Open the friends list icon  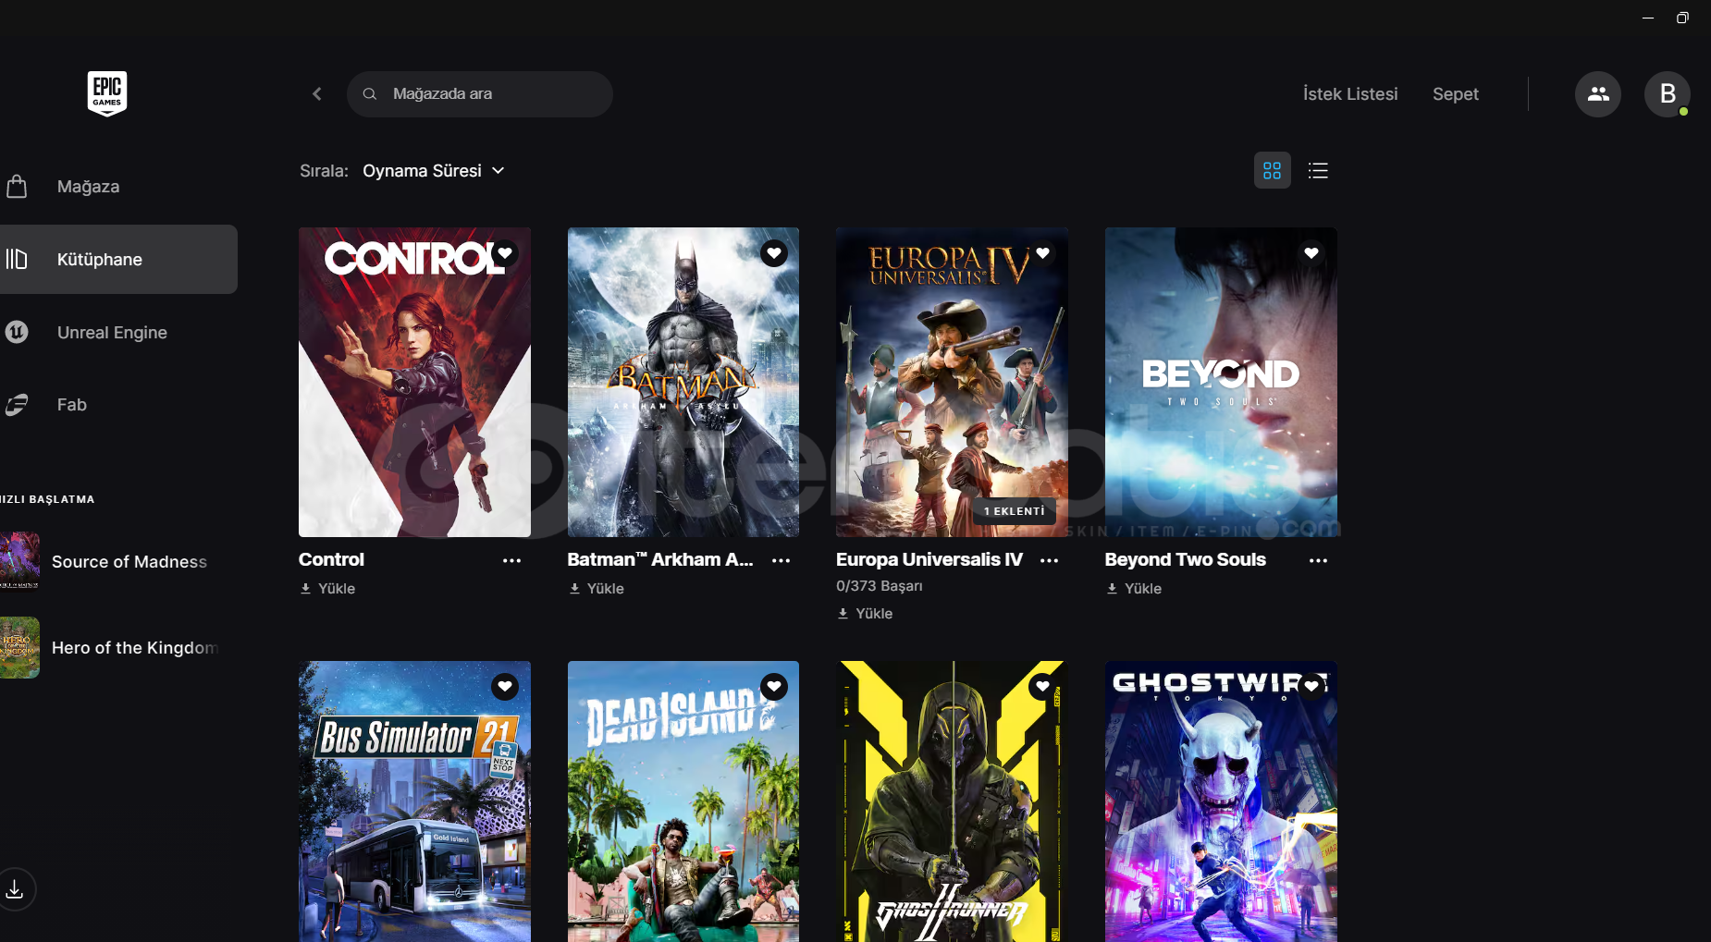(x=1597, y=94)
